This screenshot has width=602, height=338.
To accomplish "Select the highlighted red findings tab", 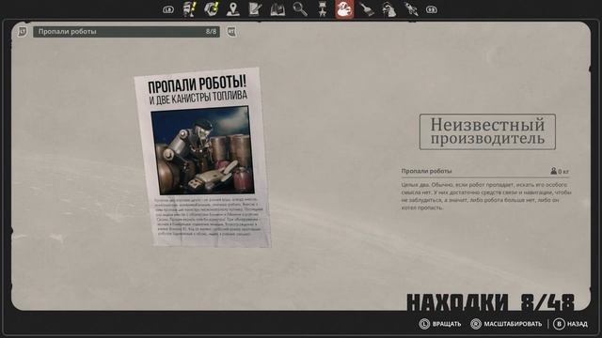I will click(344, 9).
